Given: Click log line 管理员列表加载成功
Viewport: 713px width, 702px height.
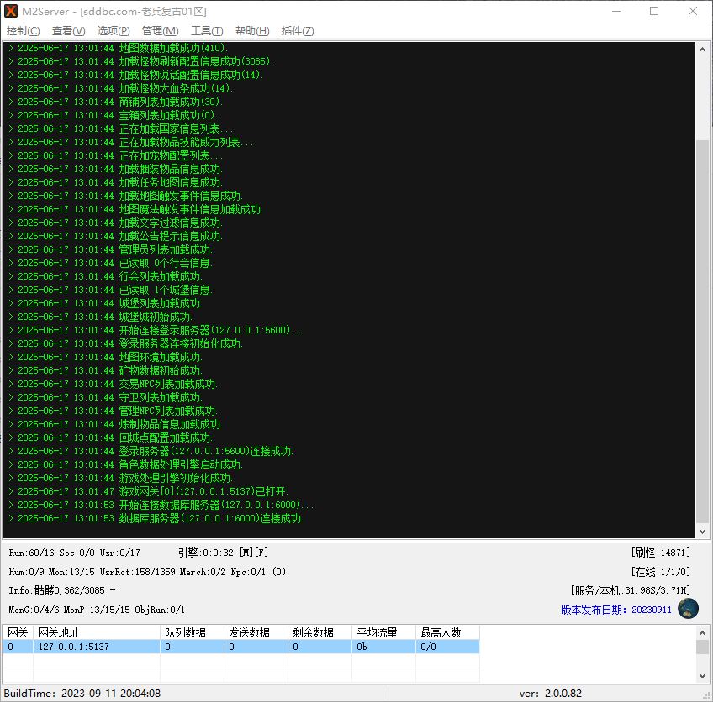Looking at the screenshot, I should point(110,249).
